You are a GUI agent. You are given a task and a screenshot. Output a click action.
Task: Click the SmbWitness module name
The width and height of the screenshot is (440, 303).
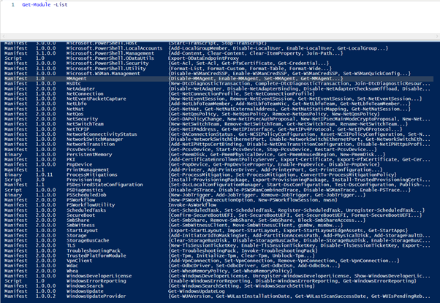pos(80,225)
